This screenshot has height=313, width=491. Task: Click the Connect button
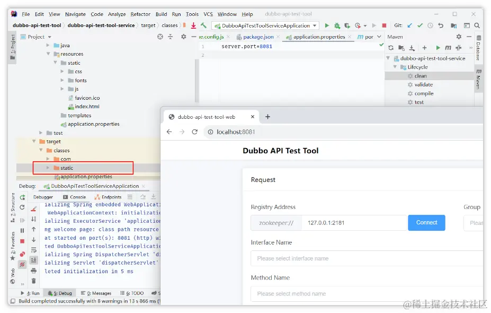(x=426, y=223)
